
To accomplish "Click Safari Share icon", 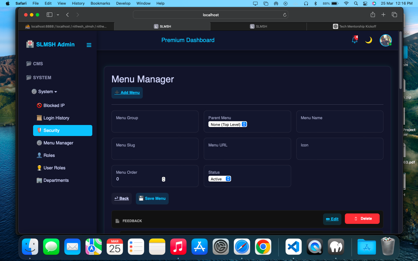I will [373, 14].
